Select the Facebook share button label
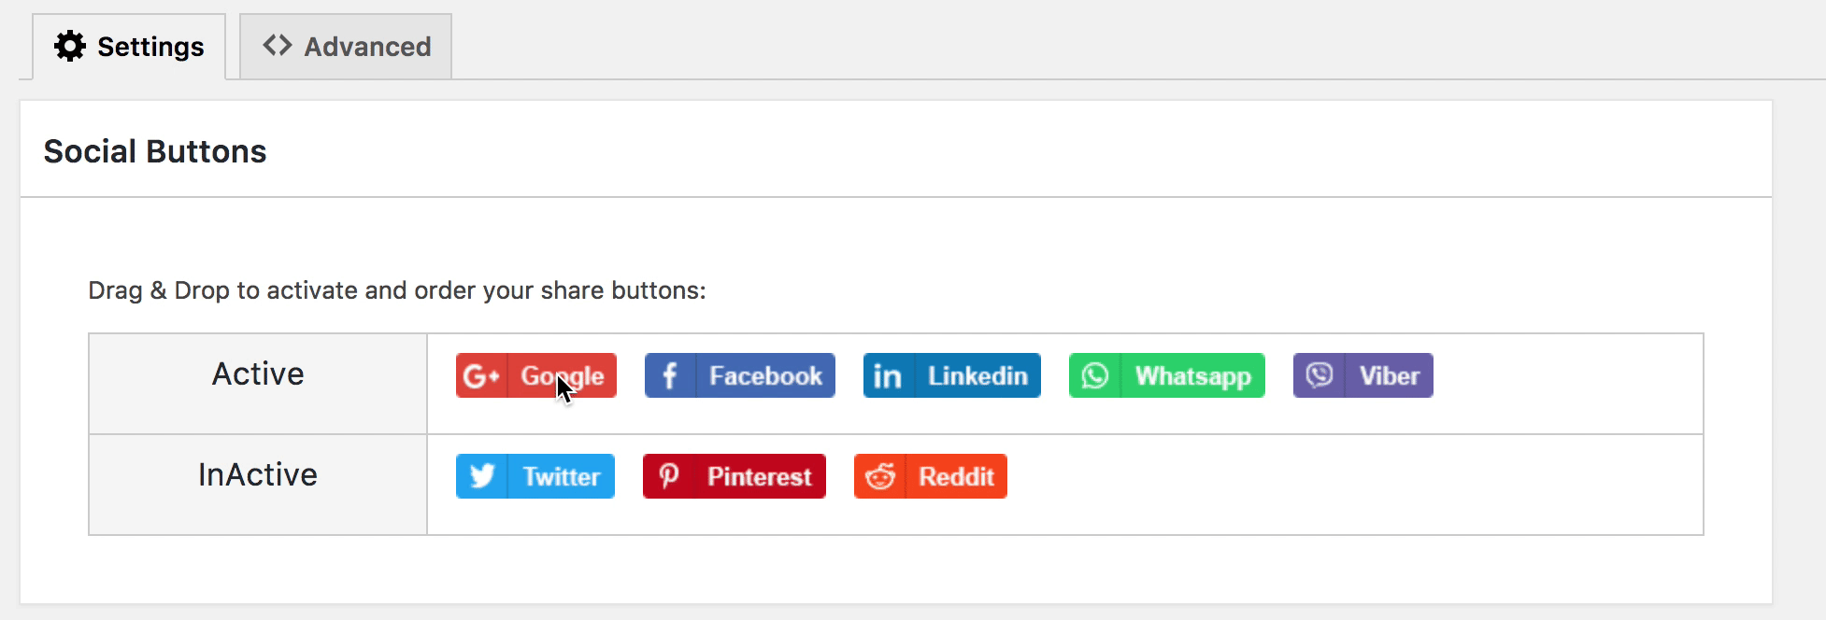 click(765, 376)
